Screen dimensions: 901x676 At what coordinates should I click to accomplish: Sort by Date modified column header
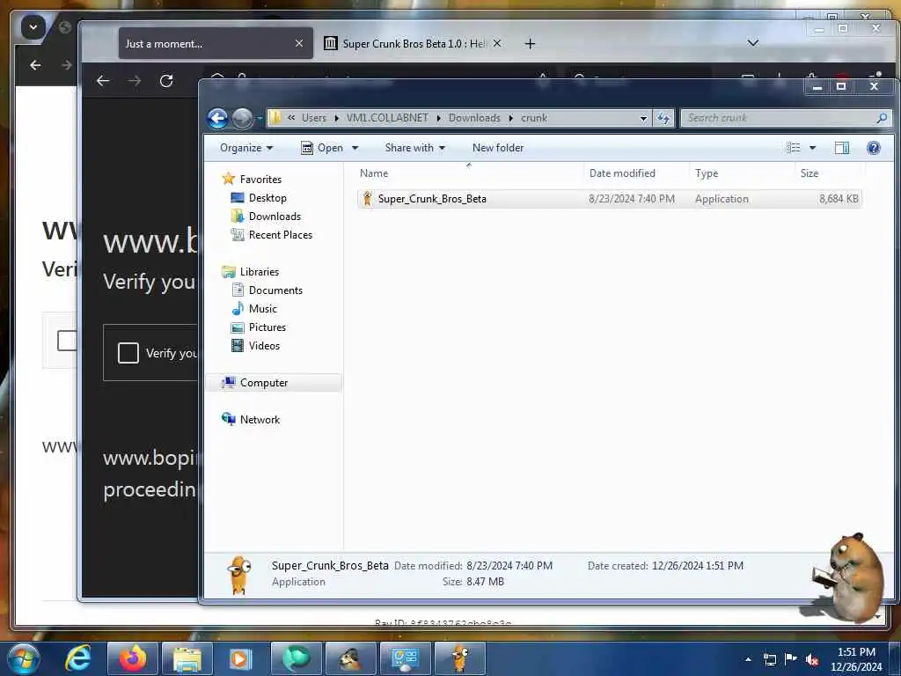point(622,173)
